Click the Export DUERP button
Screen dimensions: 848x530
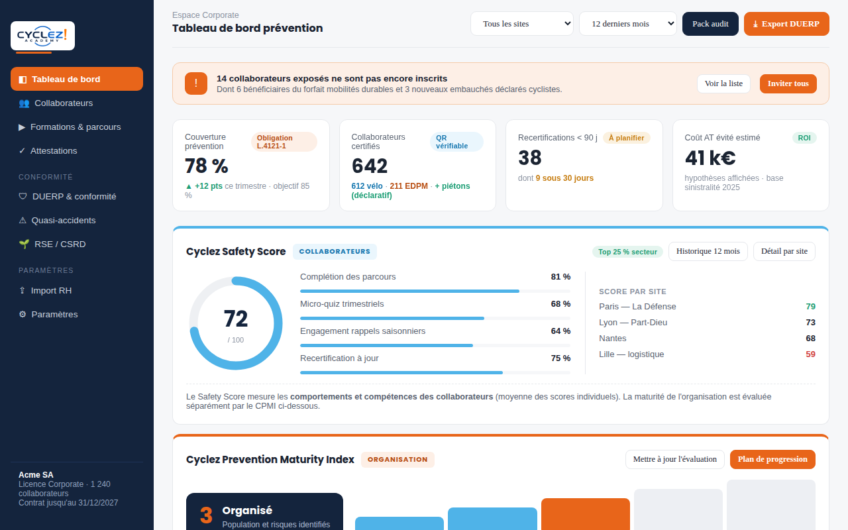pyautogui.click(x=786, y=24)
